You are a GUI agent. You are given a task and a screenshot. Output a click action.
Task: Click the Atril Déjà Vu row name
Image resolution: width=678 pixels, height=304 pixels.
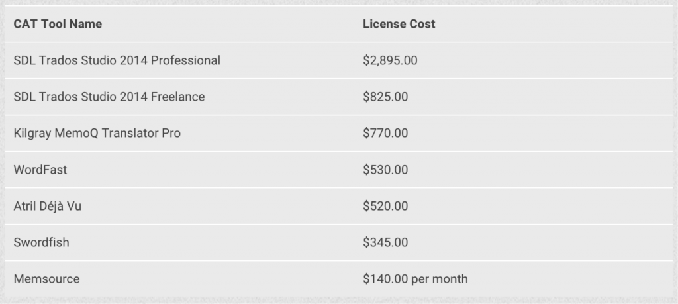pos(47,206)
